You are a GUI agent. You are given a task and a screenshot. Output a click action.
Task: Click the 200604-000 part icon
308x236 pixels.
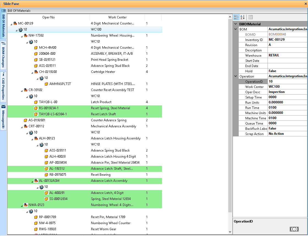[x=36, y=54]
